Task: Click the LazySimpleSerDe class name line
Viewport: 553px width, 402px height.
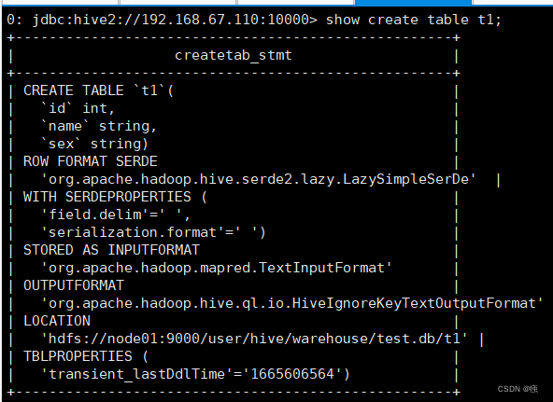Action: pos(259,179)
